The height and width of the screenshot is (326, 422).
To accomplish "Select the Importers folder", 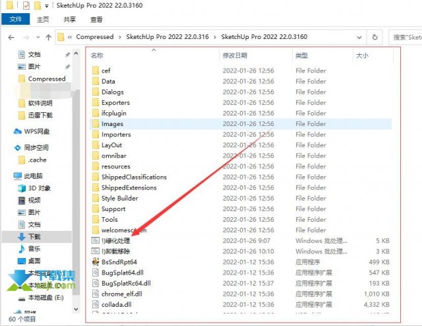I will click(116, 135).
